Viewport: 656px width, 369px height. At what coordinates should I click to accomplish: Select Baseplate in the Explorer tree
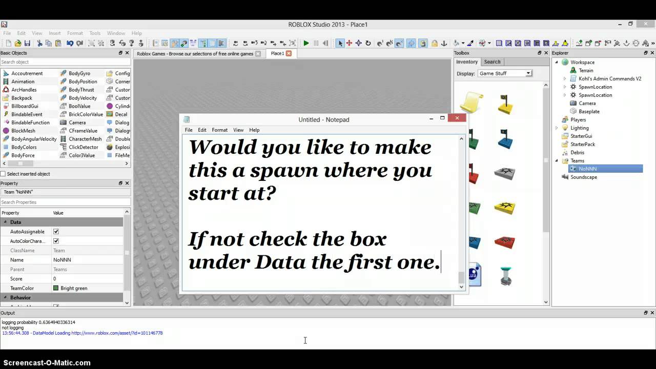pos(589,111)
